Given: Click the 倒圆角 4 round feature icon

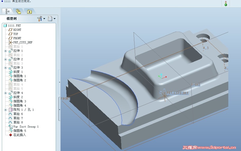Looking at the screenshot, I should click(x=11, y=105).
